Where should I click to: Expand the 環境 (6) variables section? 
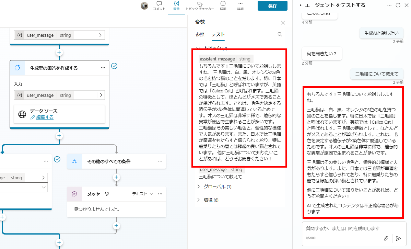(x=199, y=200)
